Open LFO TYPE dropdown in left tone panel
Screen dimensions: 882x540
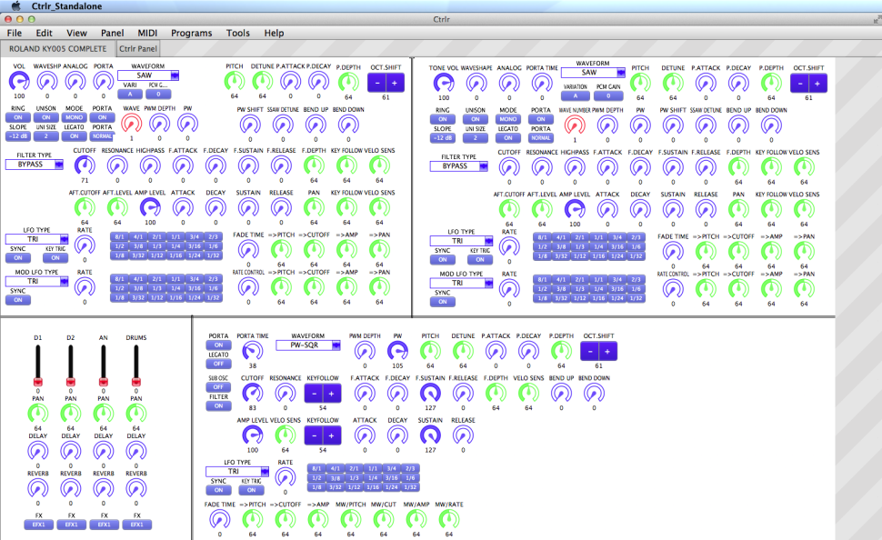click(36, 239)
